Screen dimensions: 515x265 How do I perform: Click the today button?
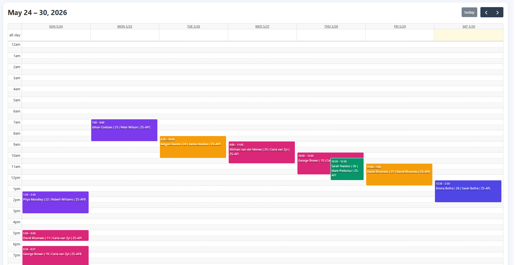pyautogui.click(x=469, y=12)
